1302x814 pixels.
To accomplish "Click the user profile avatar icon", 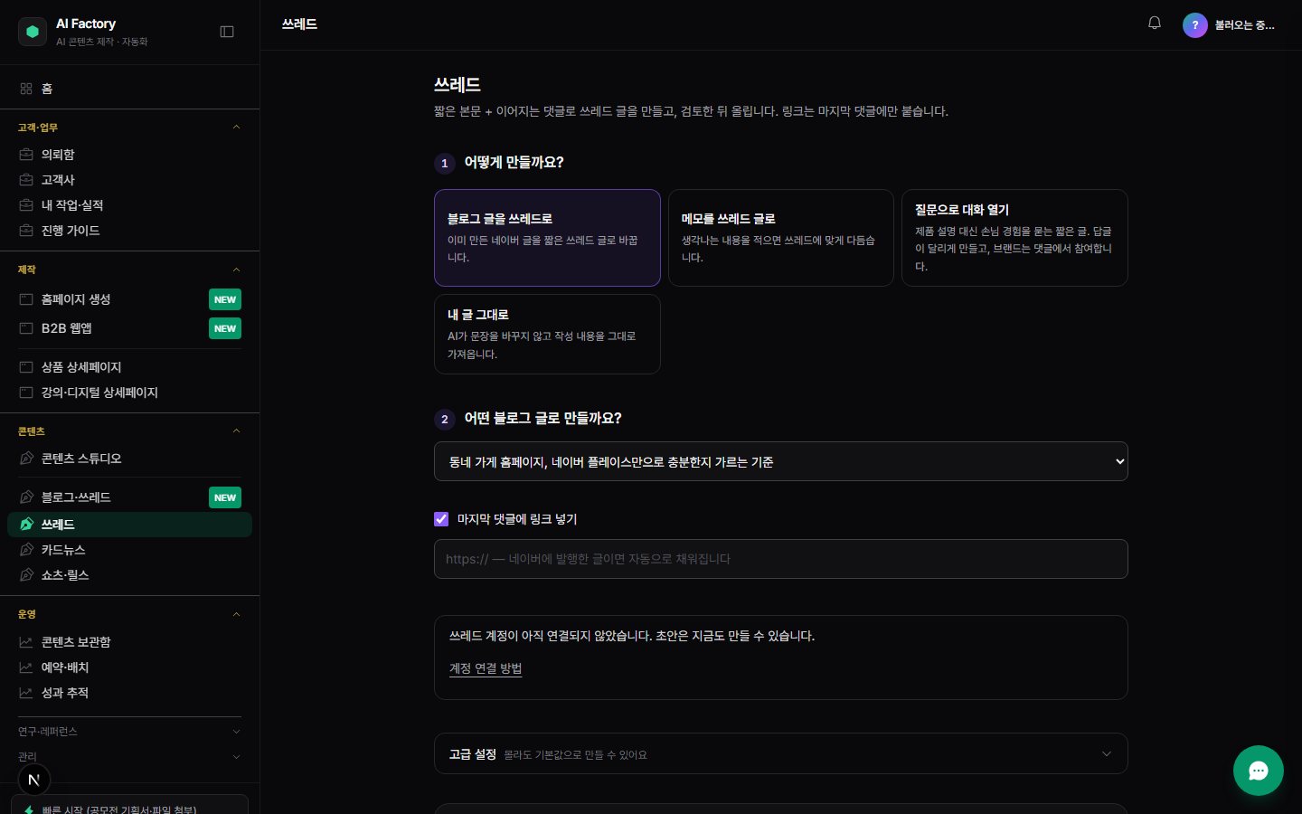I will click(1195, 25).
